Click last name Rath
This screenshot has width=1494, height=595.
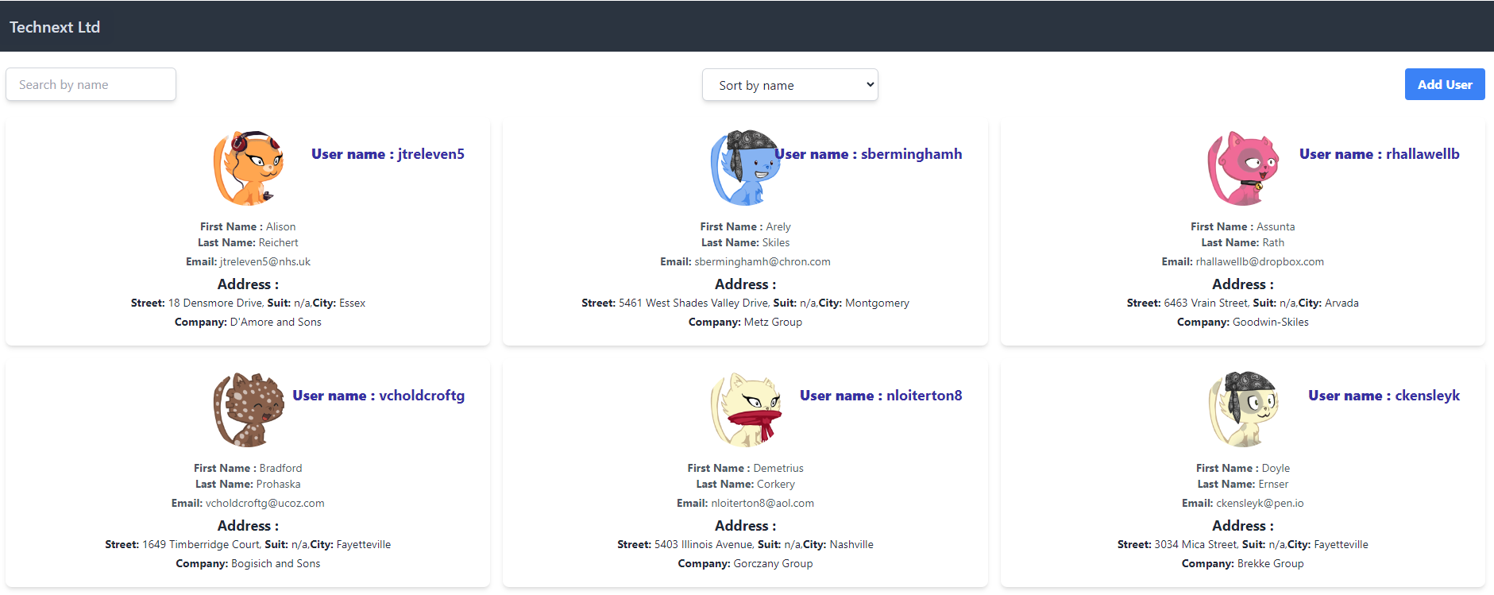click(x=1273, y=242)
